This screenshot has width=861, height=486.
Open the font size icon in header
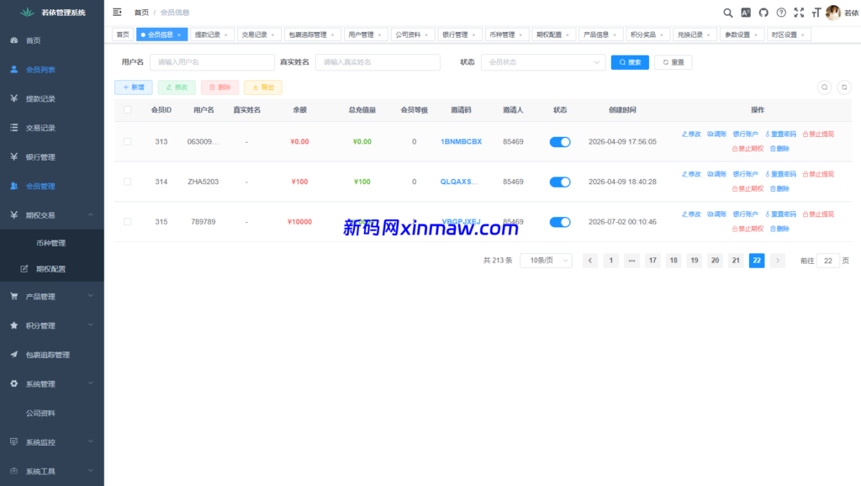816,13
